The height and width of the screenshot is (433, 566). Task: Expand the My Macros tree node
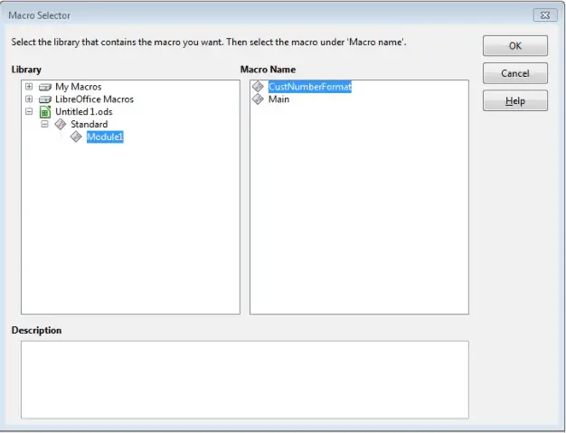(30, 87)
